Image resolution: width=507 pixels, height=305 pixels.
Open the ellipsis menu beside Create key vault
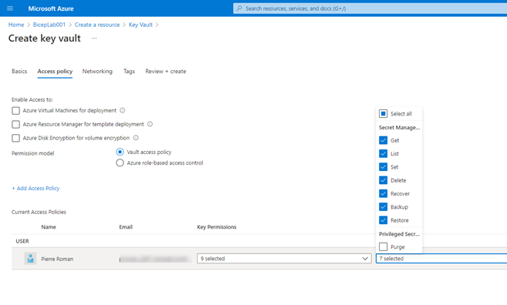coord(94,38)
